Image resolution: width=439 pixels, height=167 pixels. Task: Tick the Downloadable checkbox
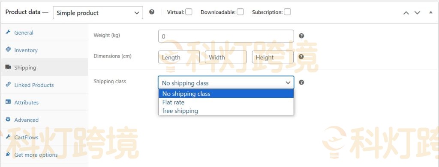tap(240, 12)
